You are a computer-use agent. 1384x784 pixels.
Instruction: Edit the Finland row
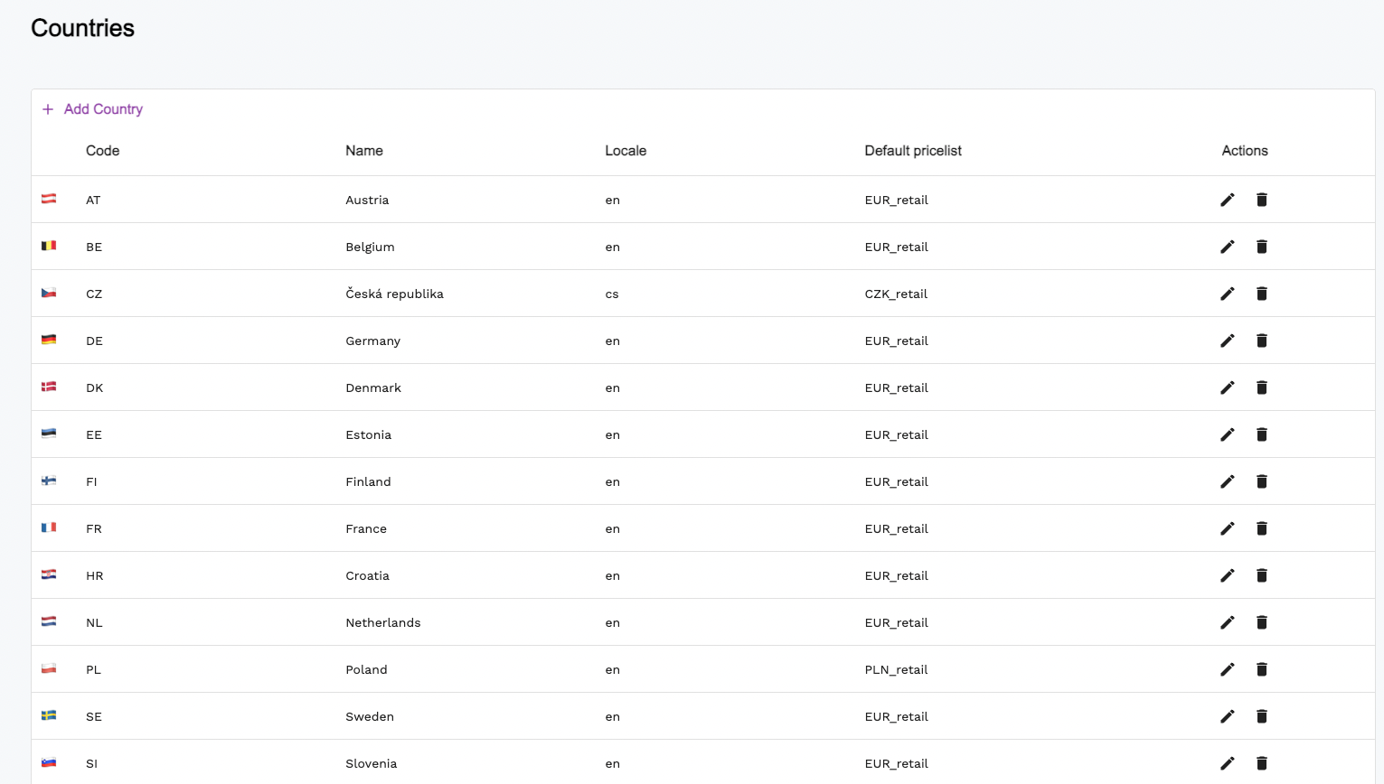[x=1227, y=481]
